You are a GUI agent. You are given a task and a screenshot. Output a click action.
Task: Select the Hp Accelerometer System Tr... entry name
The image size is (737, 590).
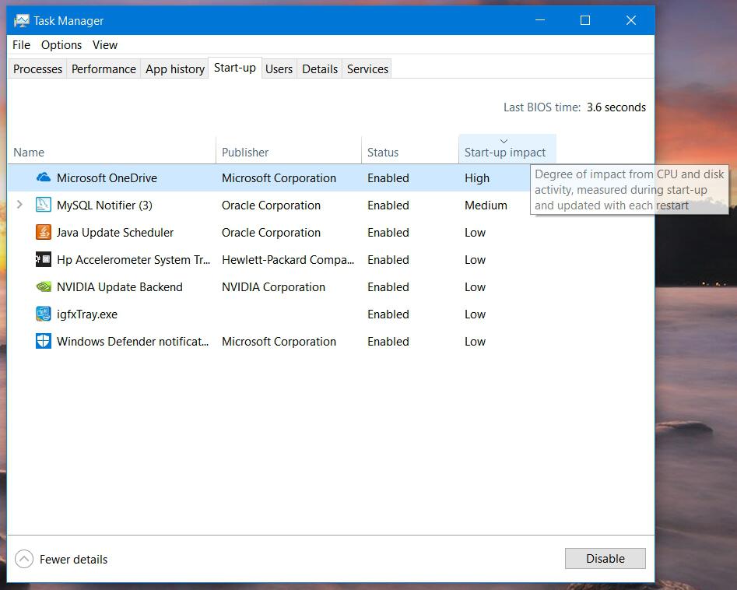tap(134, 260)
